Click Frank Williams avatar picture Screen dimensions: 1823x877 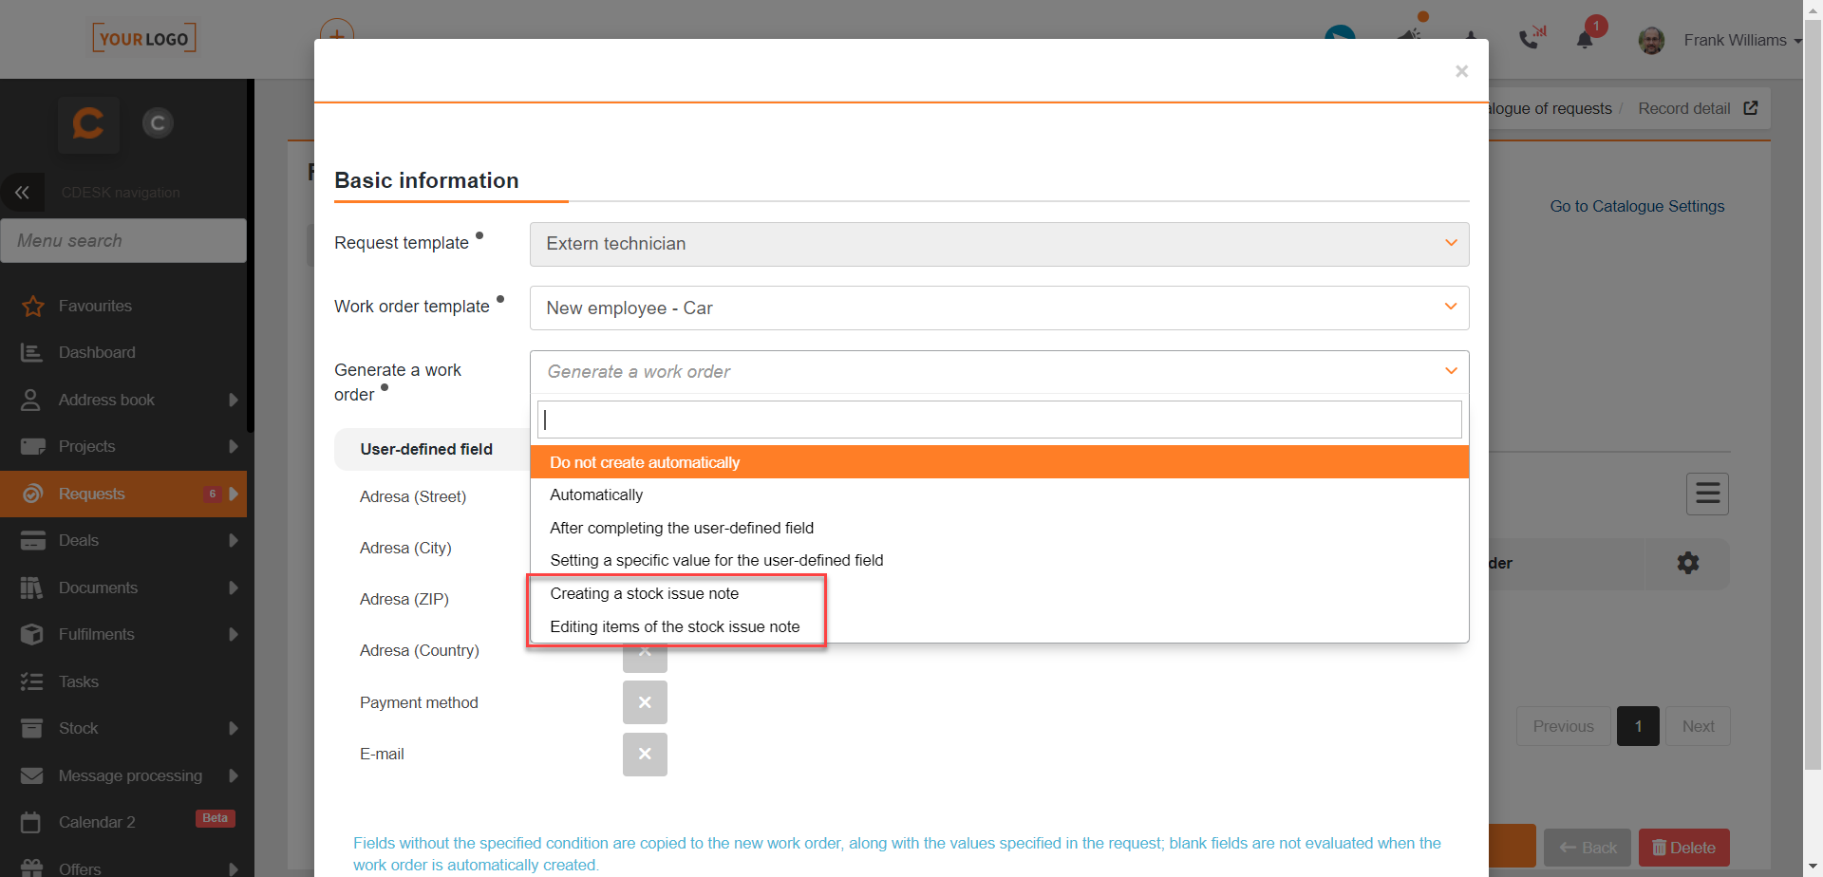(1651, 40)
